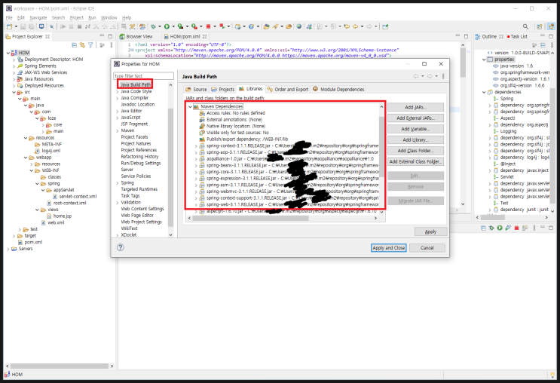Click the green Run icon in the main toolbar
The width and height of the screenshot is (560, 383).
[x=167, y=26]
